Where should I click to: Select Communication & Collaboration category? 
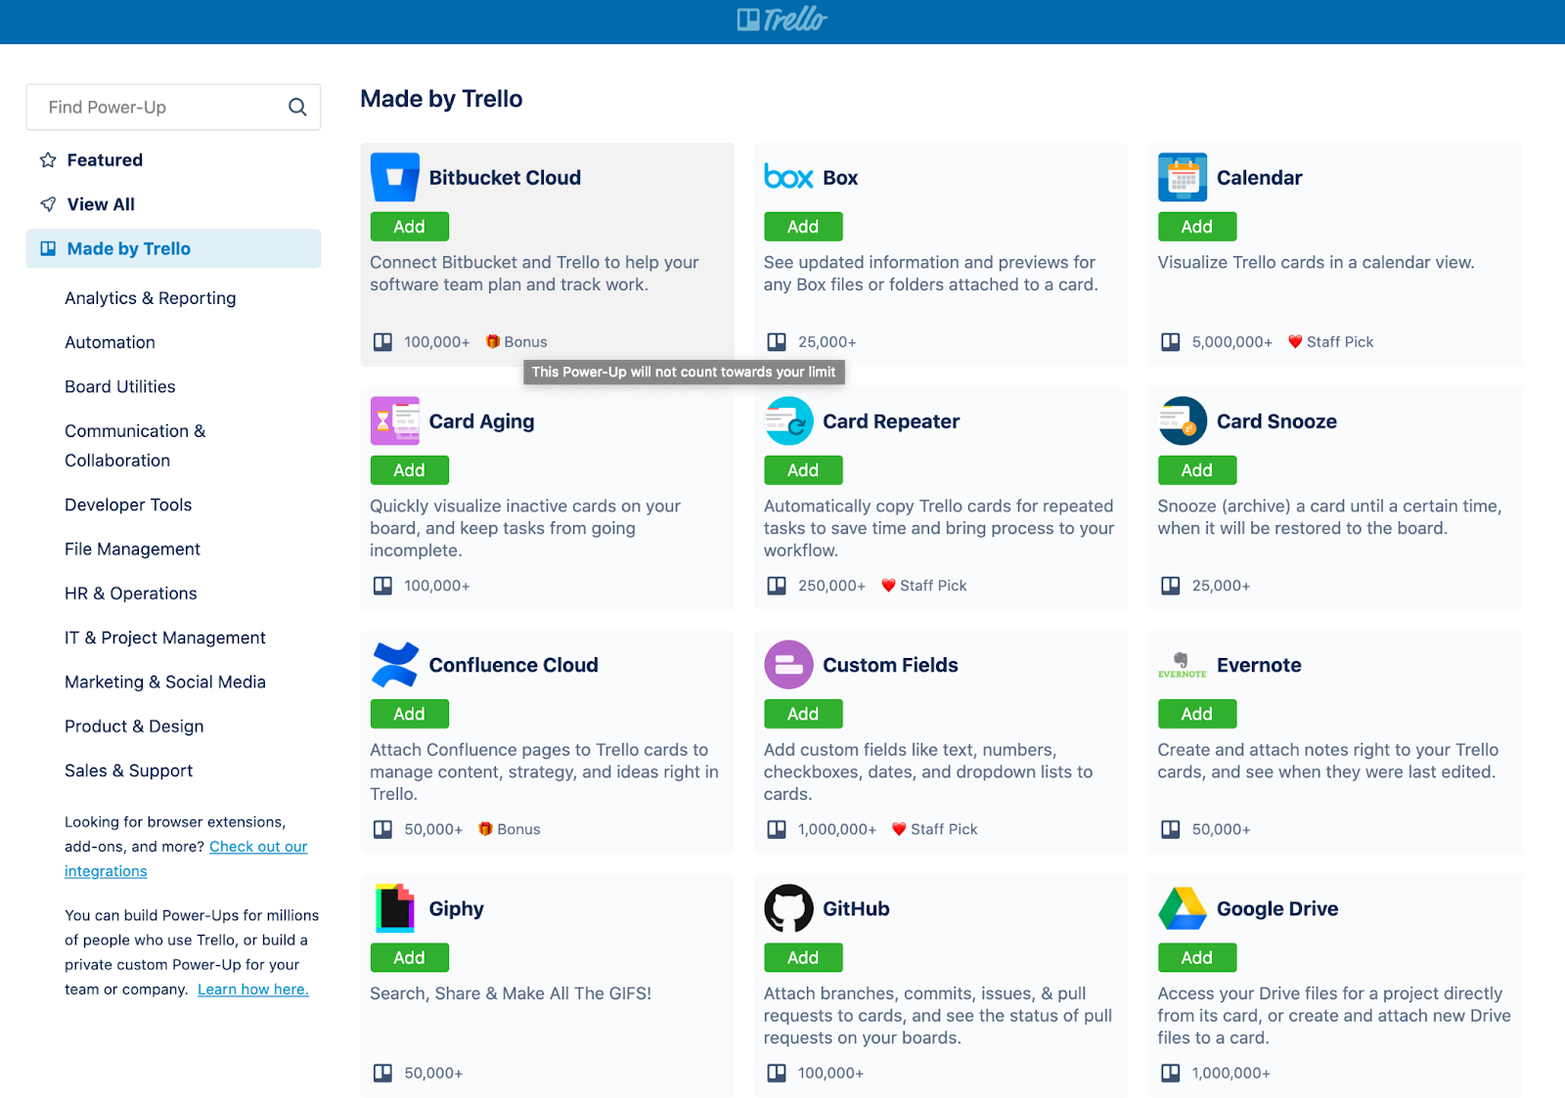pos(135,446)
